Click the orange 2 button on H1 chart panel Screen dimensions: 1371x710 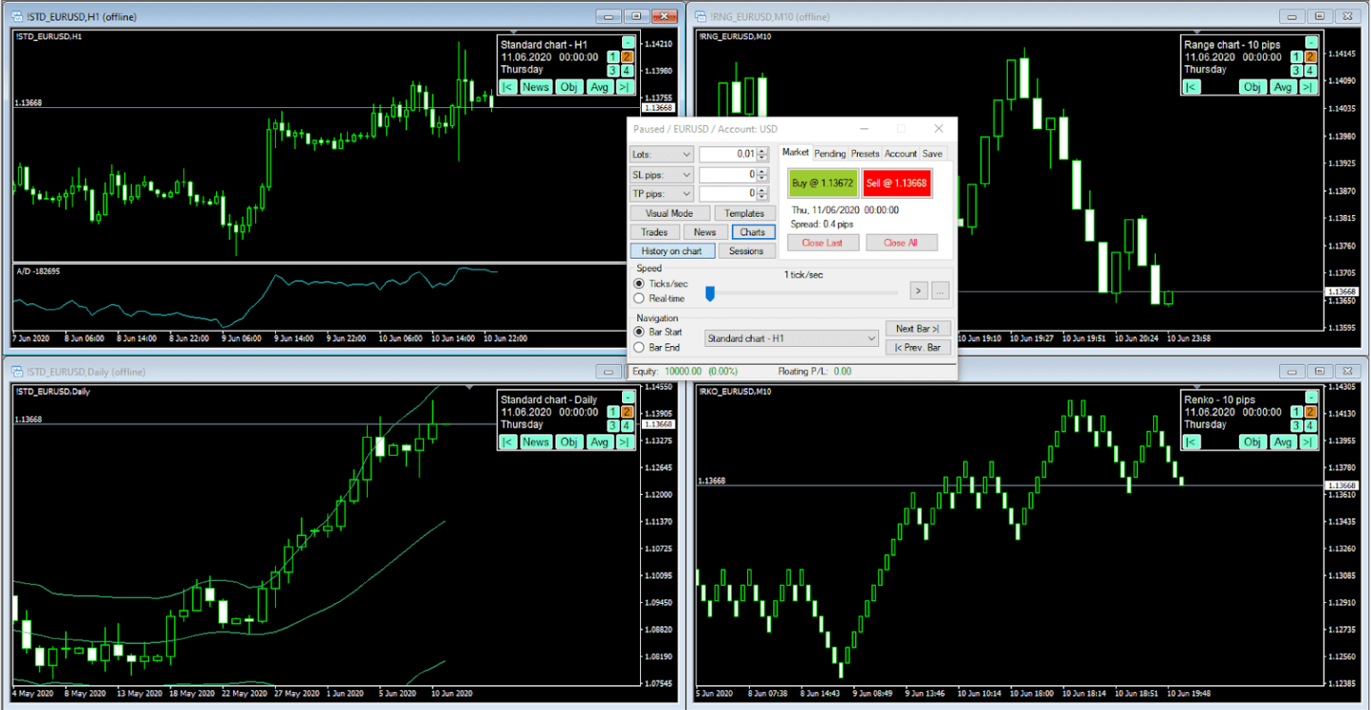pos(627,57)
